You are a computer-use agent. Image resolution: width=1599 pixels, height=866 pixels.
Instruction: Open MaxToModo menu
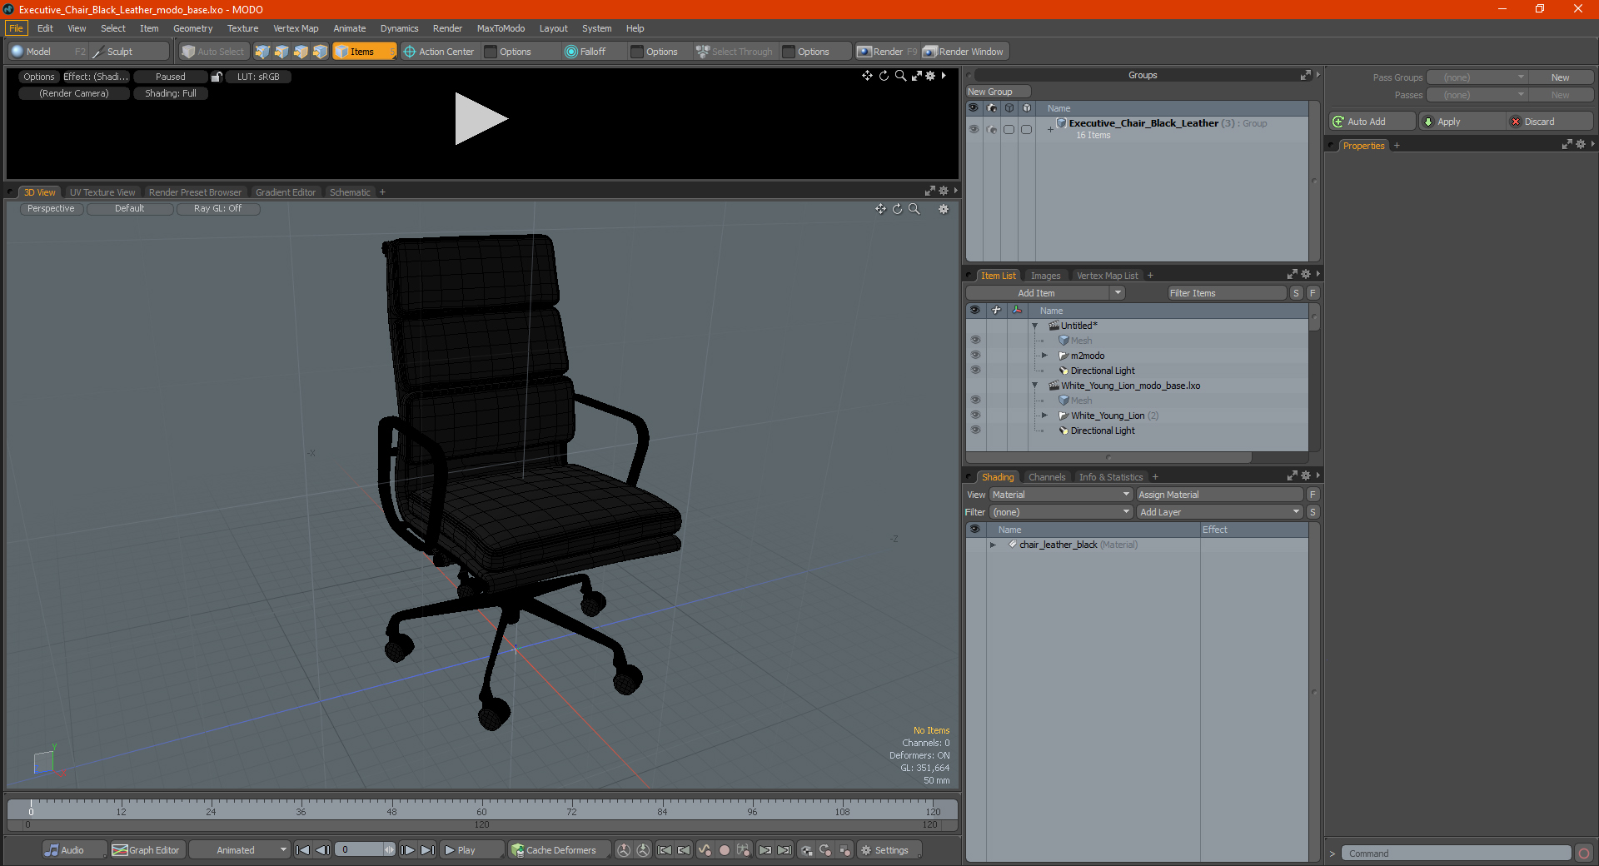tap(501, 28)
